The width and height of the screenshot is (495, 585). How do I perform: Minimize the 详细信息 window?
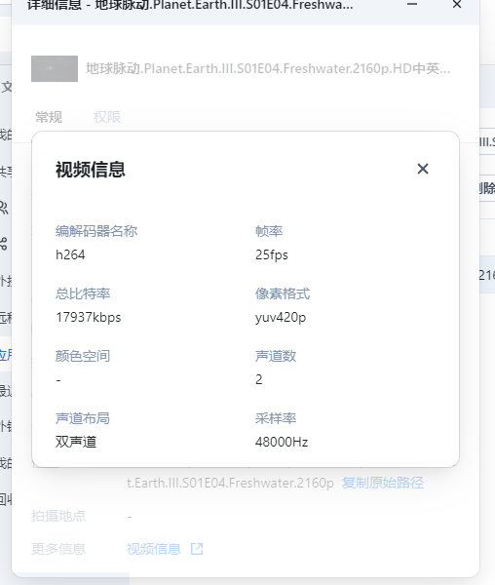point(412,4)
